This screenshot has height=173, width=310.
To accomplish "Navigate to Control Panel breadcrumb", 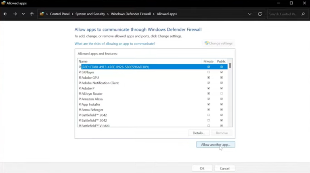I will (x=60, y=14).
